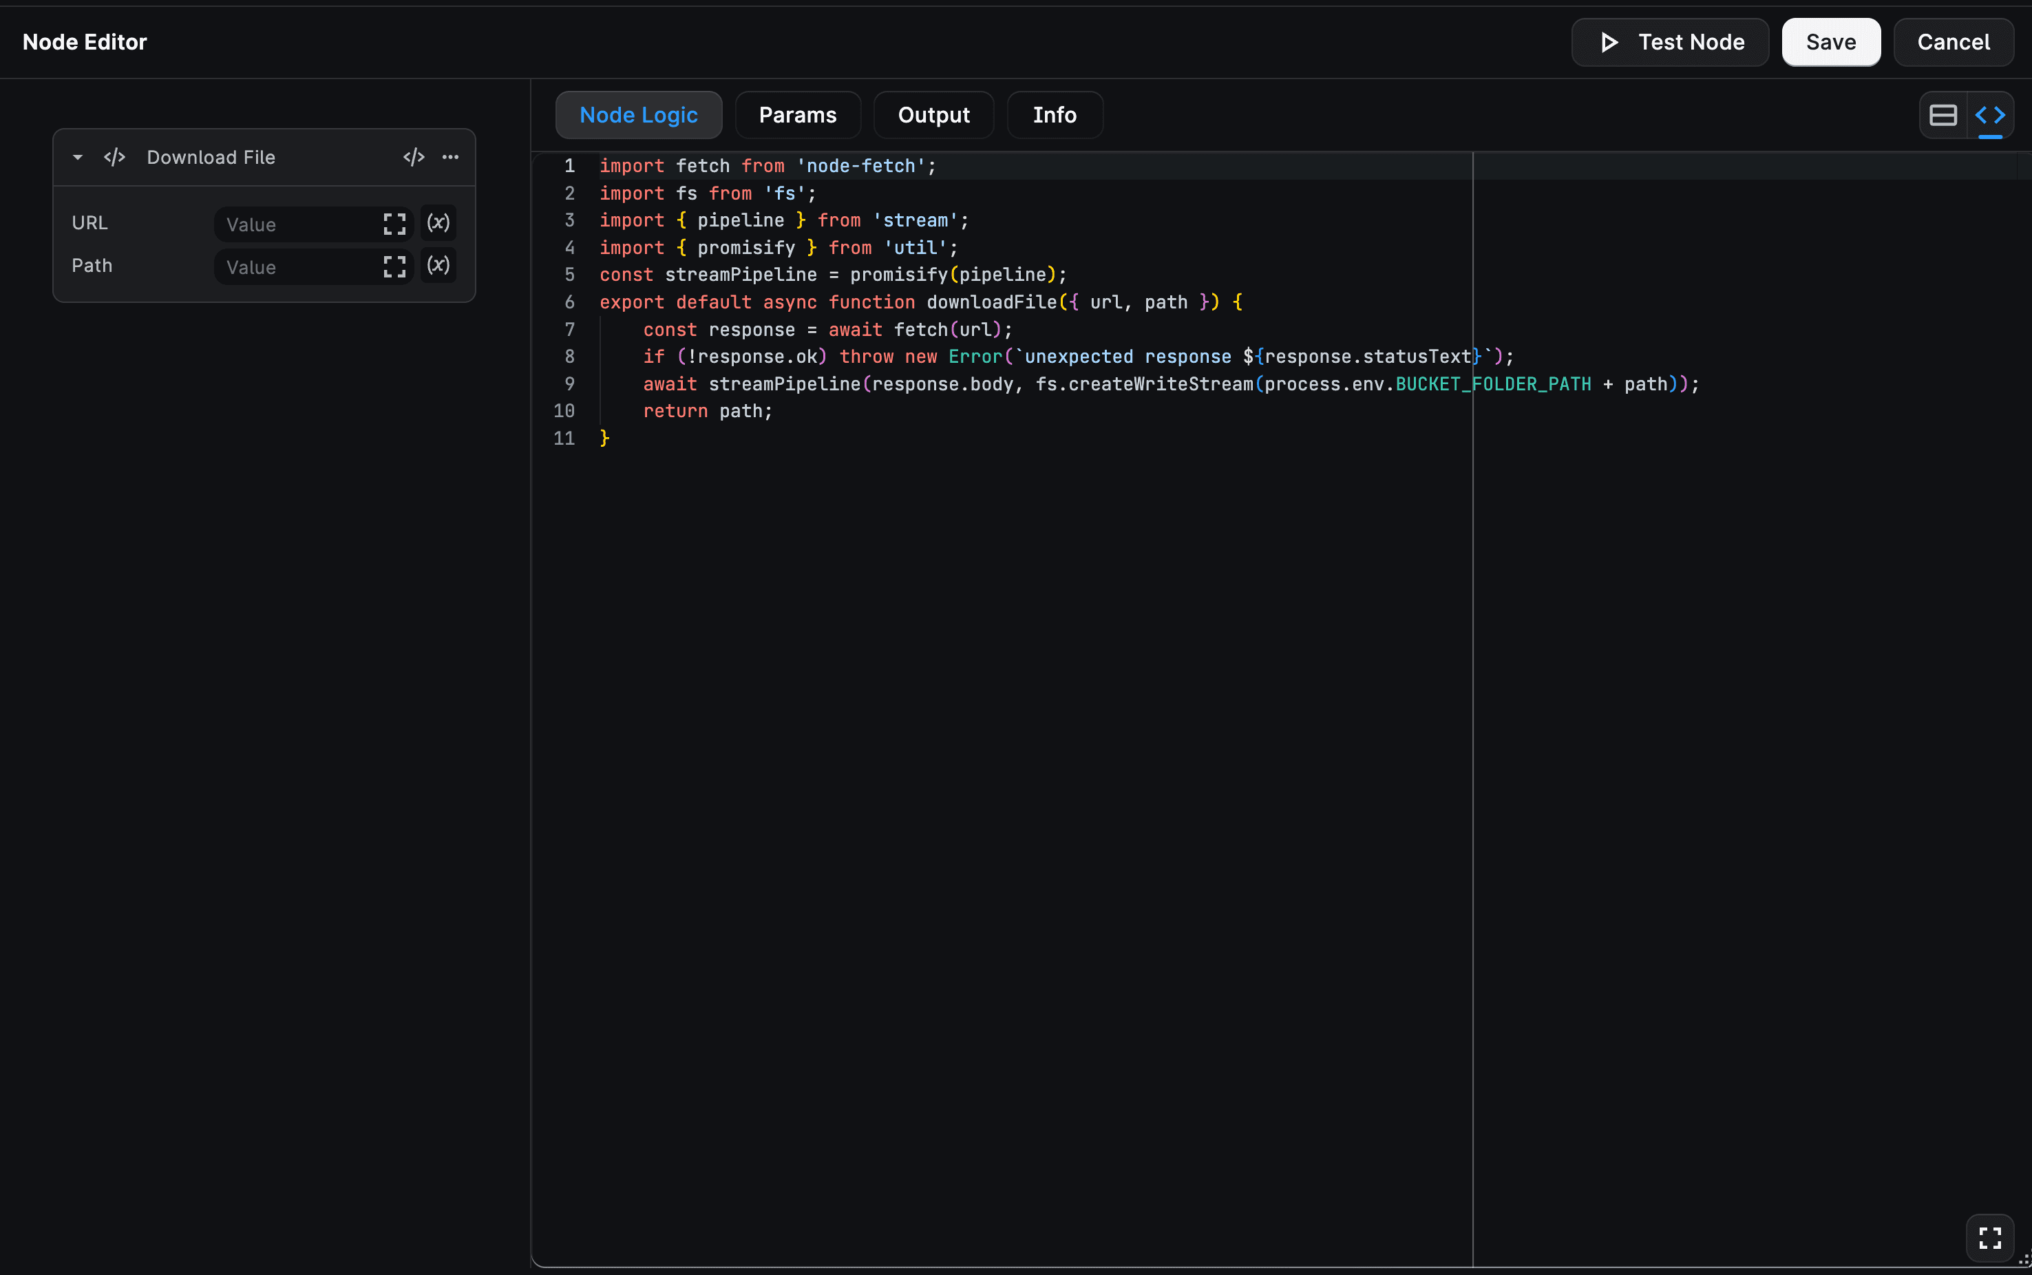Click the Path input value field
Image resolution: width=2032 pixels, height=1275 pixels.
294,264
